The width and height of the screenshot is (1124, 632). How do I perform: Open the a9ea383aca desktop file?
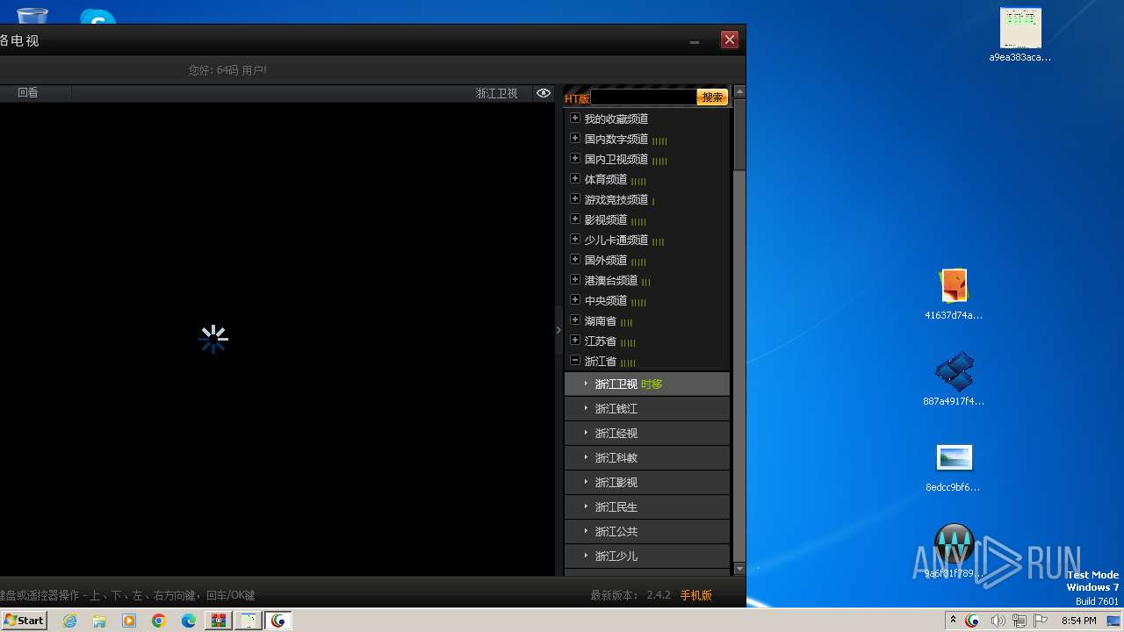pyautogui.click(x=1020, y=35)
